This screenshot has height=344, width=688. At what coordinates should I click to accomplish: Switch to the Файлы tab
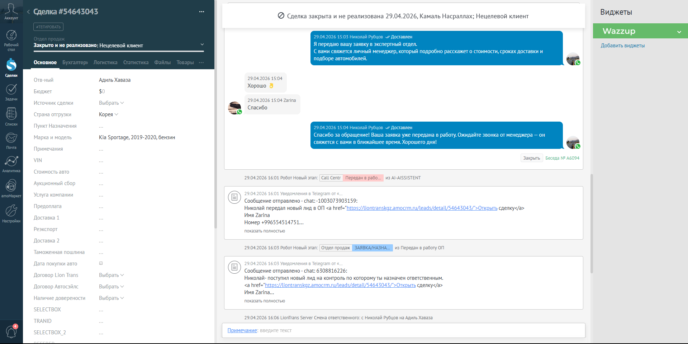tap(162, 62)
